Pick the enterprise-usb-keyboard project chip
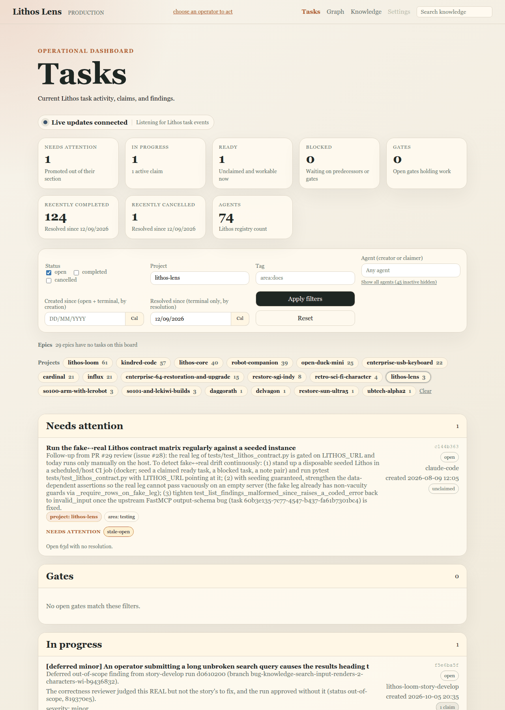 (405, 363)
